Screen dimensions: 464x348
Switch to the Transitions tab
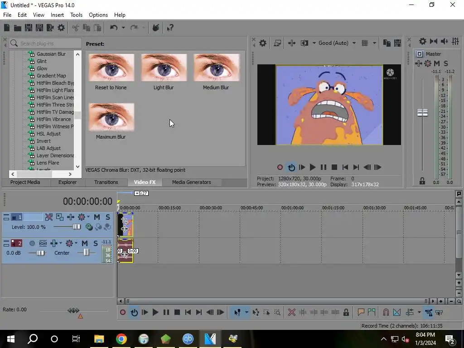(x=106, y=182)
